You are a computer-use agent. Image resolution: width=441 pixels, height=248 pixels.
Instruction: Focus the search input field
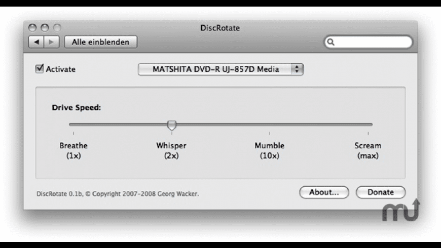point(369,42)
